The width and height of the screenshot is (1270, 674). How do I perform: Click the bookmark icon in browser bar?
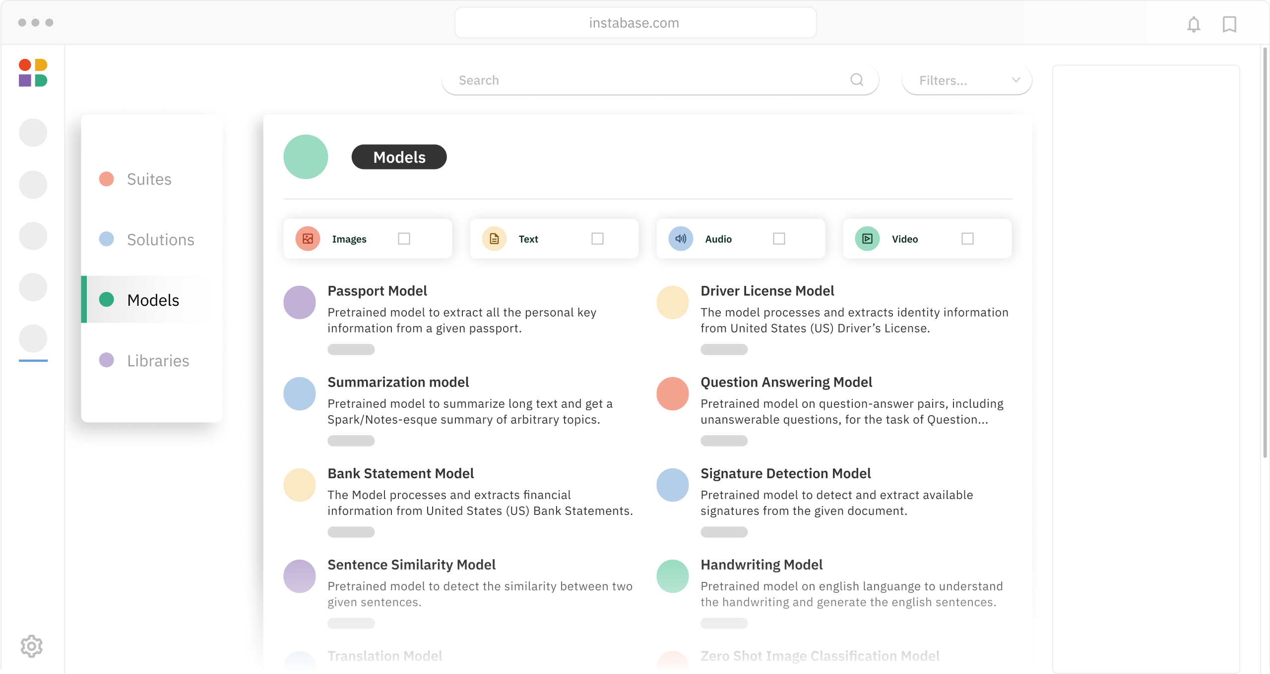(1229, 24)
